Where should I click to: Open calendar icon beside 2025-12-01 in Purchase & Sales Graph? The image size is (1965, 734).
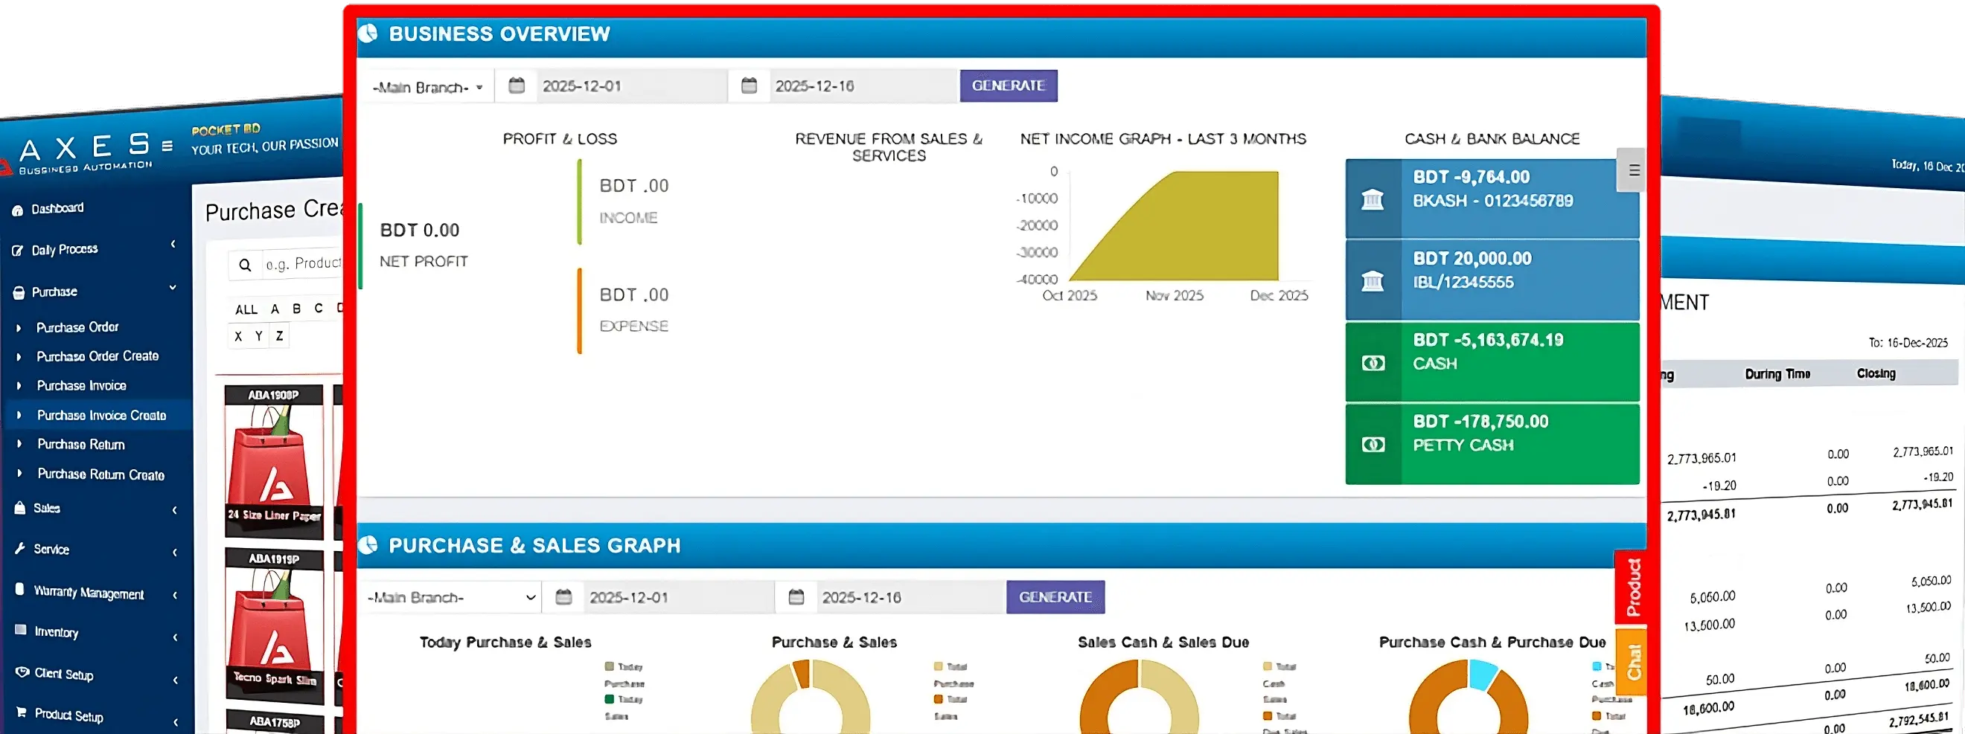[x=563, y=597]
